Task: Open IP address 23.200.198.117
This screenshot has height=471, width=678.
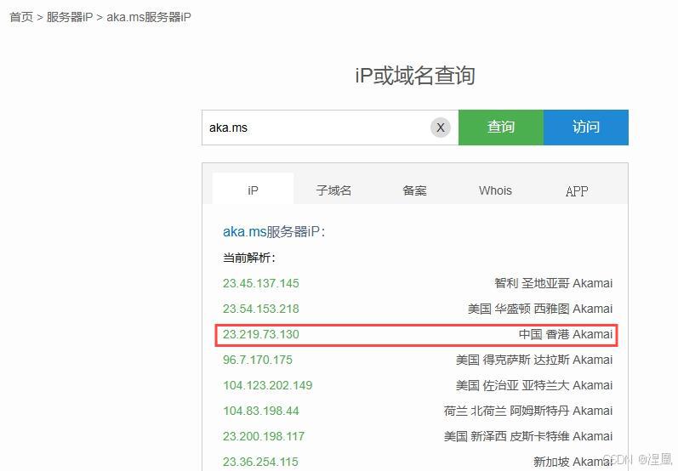Action: click(264, 436)
